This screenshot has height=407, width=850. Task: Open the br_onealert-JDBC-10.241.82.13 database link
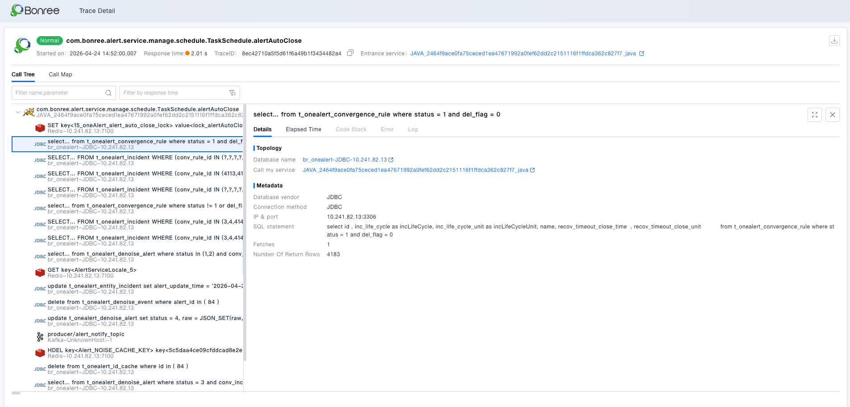(x=345, y=160)
